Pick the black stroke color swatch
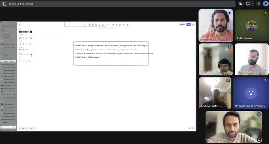 (x=19, y=32)
